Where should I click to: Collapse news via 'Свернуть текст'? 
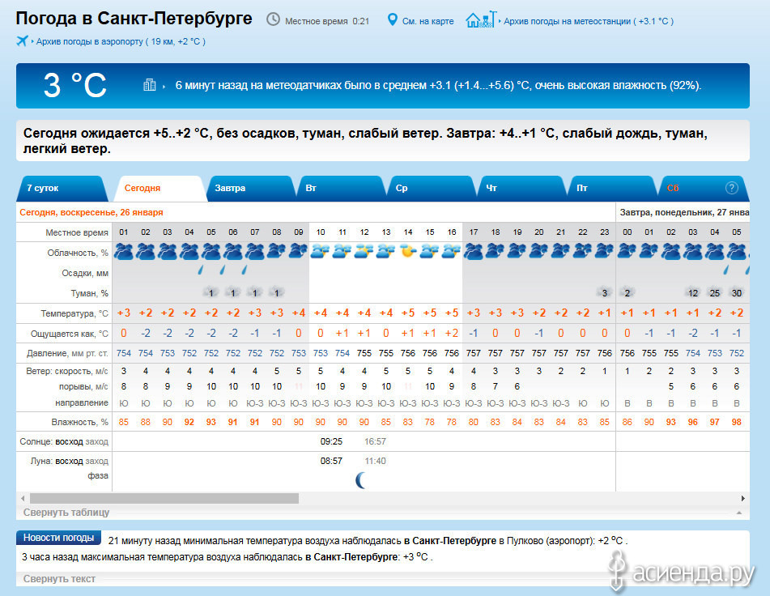(59, 579)
